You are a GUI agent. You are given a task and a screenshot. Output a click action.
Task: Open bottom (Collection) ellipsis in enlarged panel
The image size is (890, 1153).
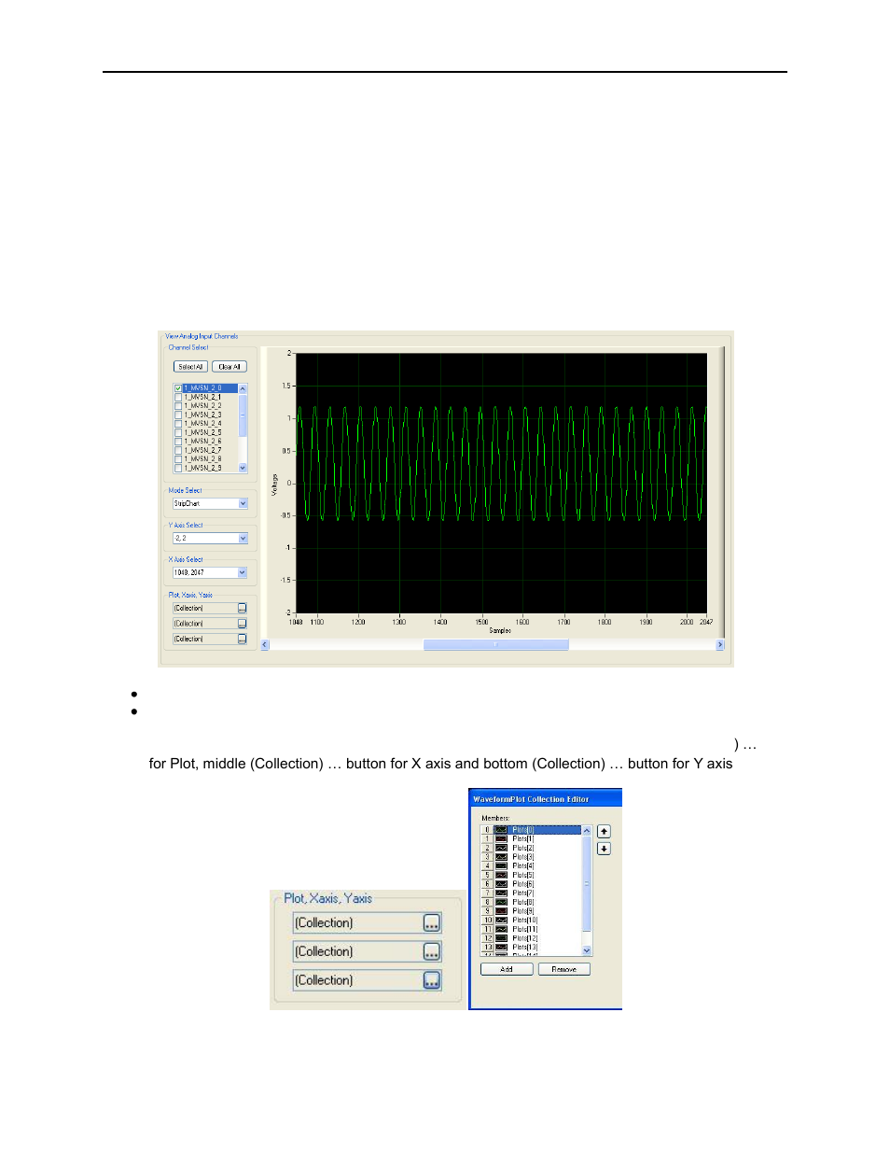(x=432, y=981)
